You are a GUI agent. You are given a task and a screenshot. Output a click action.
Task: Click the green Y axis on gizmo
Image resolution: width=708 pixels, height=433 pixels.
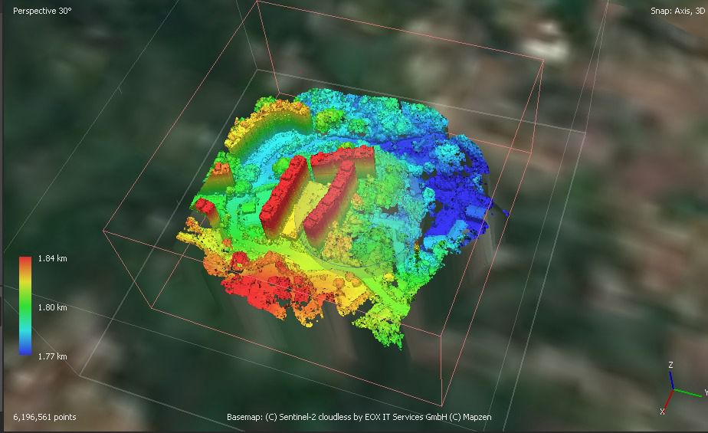(687, 393)
